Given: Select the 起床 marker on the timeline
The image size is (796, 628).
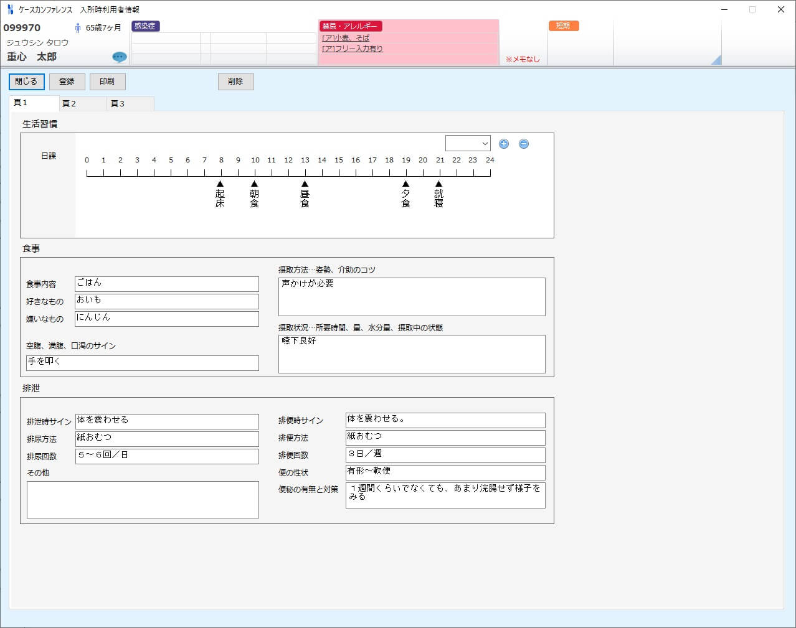Looking at the screenshot, I should (220, 184).
